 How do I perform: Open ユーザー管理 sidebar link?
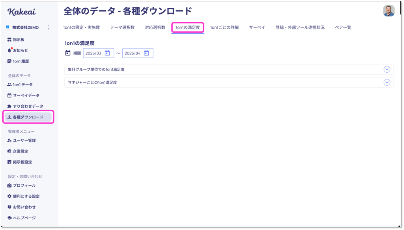pos(24,140)
